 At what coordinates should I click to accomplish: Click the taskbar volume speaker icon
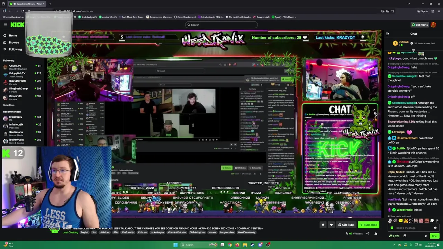420,245
